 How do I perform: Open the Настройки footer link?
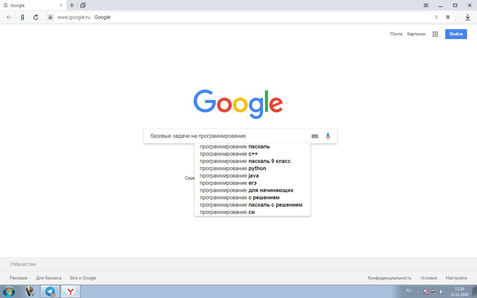tap(456, 278)
